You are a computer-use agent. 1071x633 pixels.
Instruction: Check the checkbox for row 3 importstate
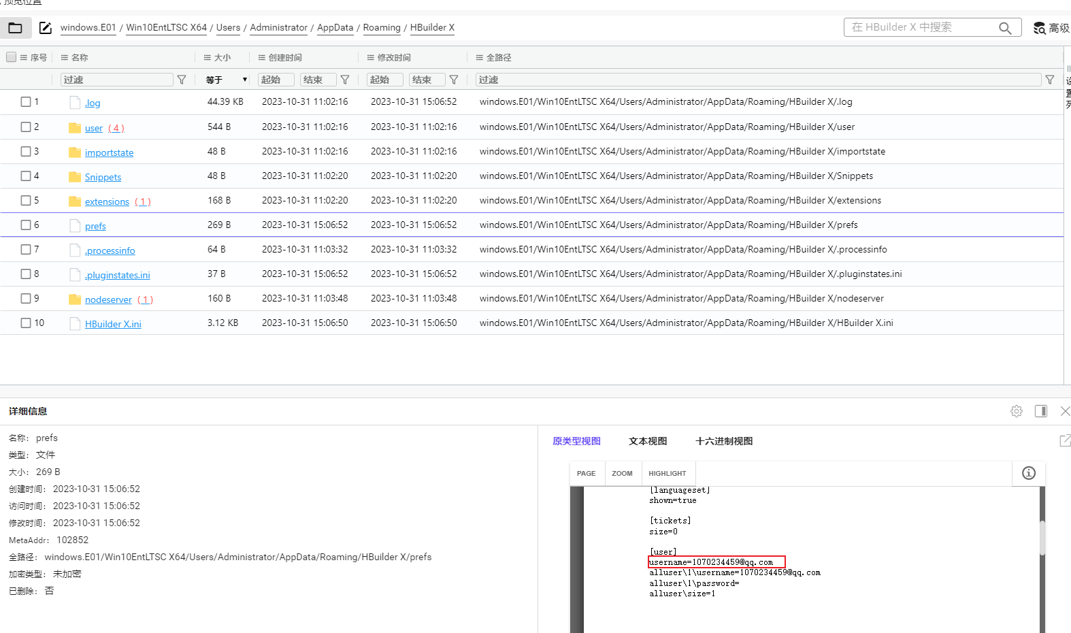pos(26,151)
